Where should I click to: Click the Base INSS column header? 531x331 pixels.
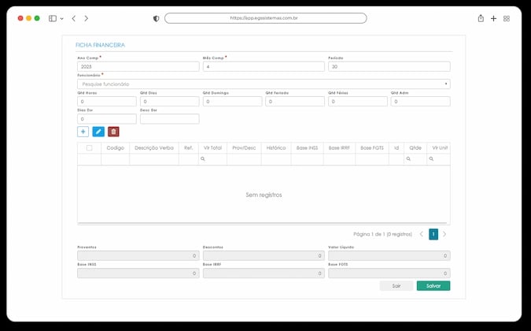click(307, 148)
